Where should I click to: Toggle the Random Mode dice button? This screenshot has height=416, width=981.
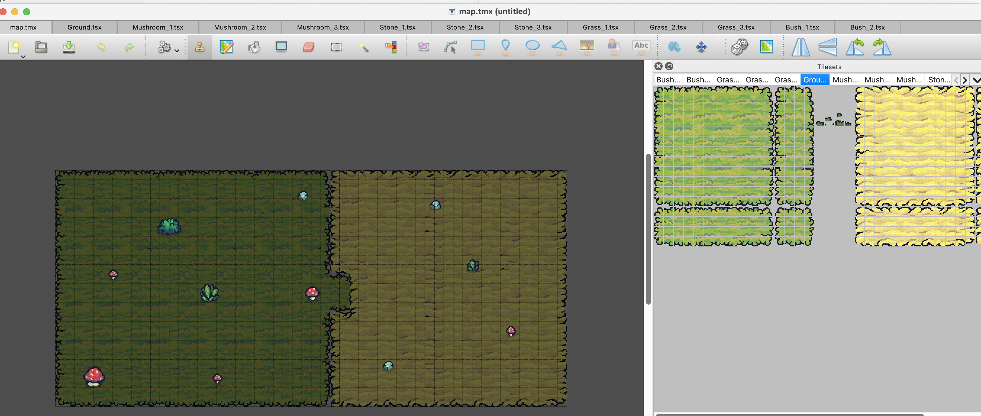(740, 47)
